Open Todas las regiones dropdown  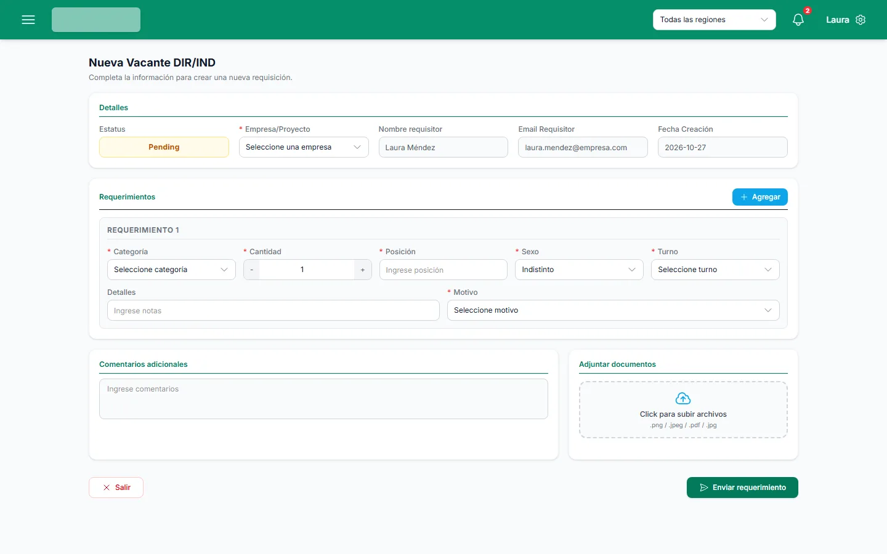tap(715, 20)
